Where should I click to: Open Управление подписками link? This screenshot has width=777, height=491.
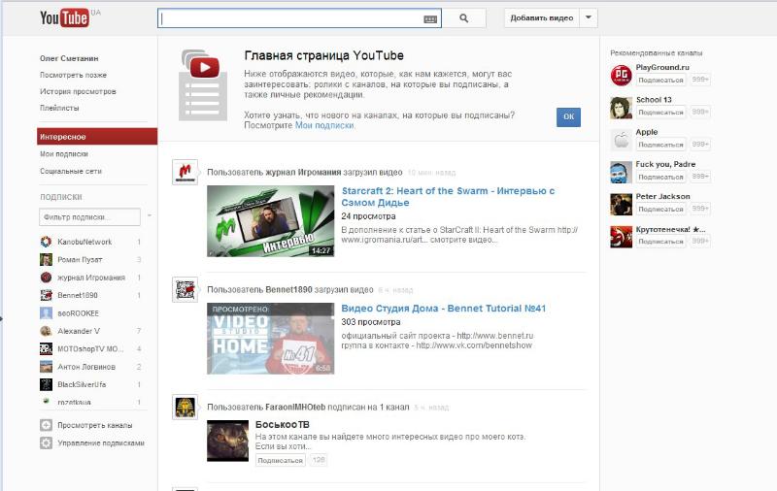(101, 443)
